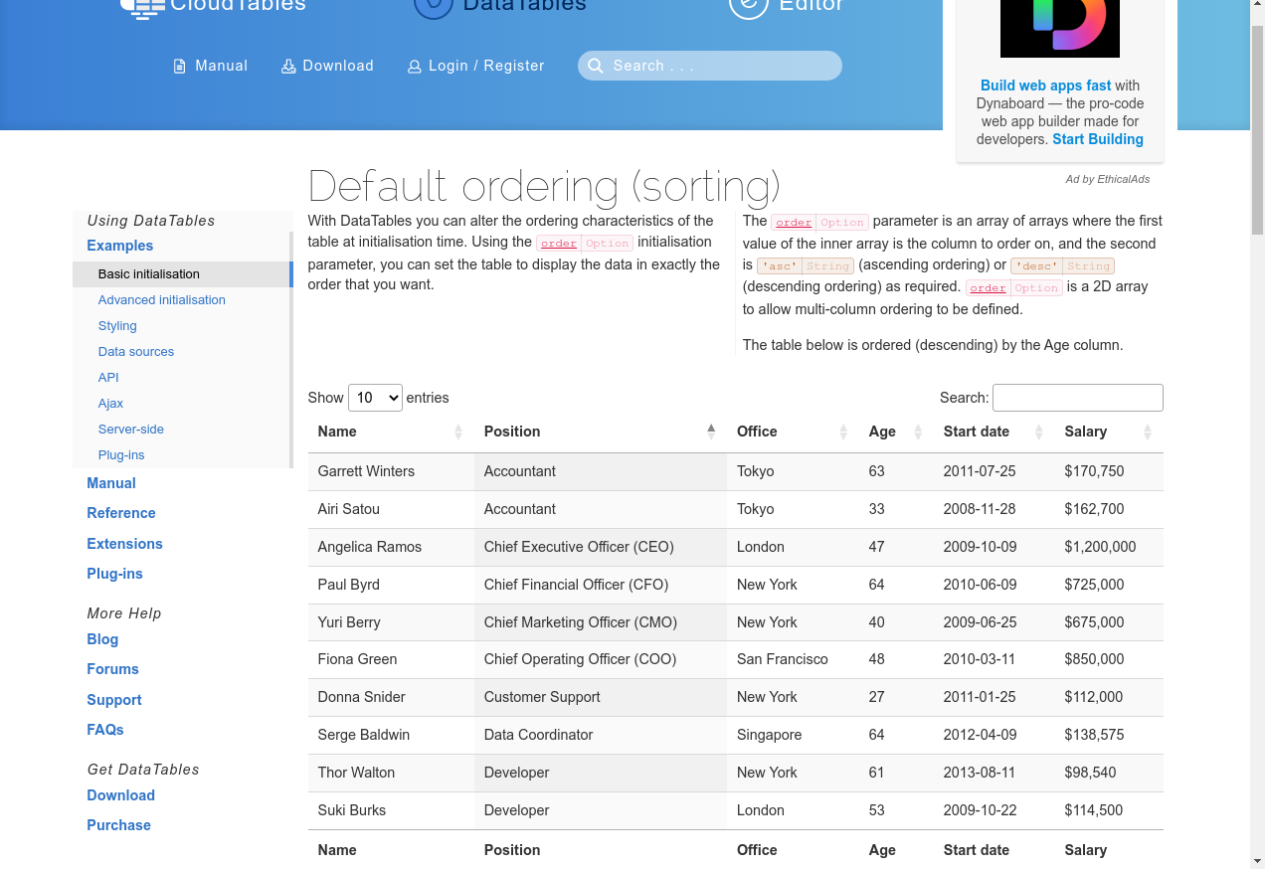The width and height of the screenshot is (1265, 869).
Task: Expand the Examples section in sidebar
Action: coord(120,246)
